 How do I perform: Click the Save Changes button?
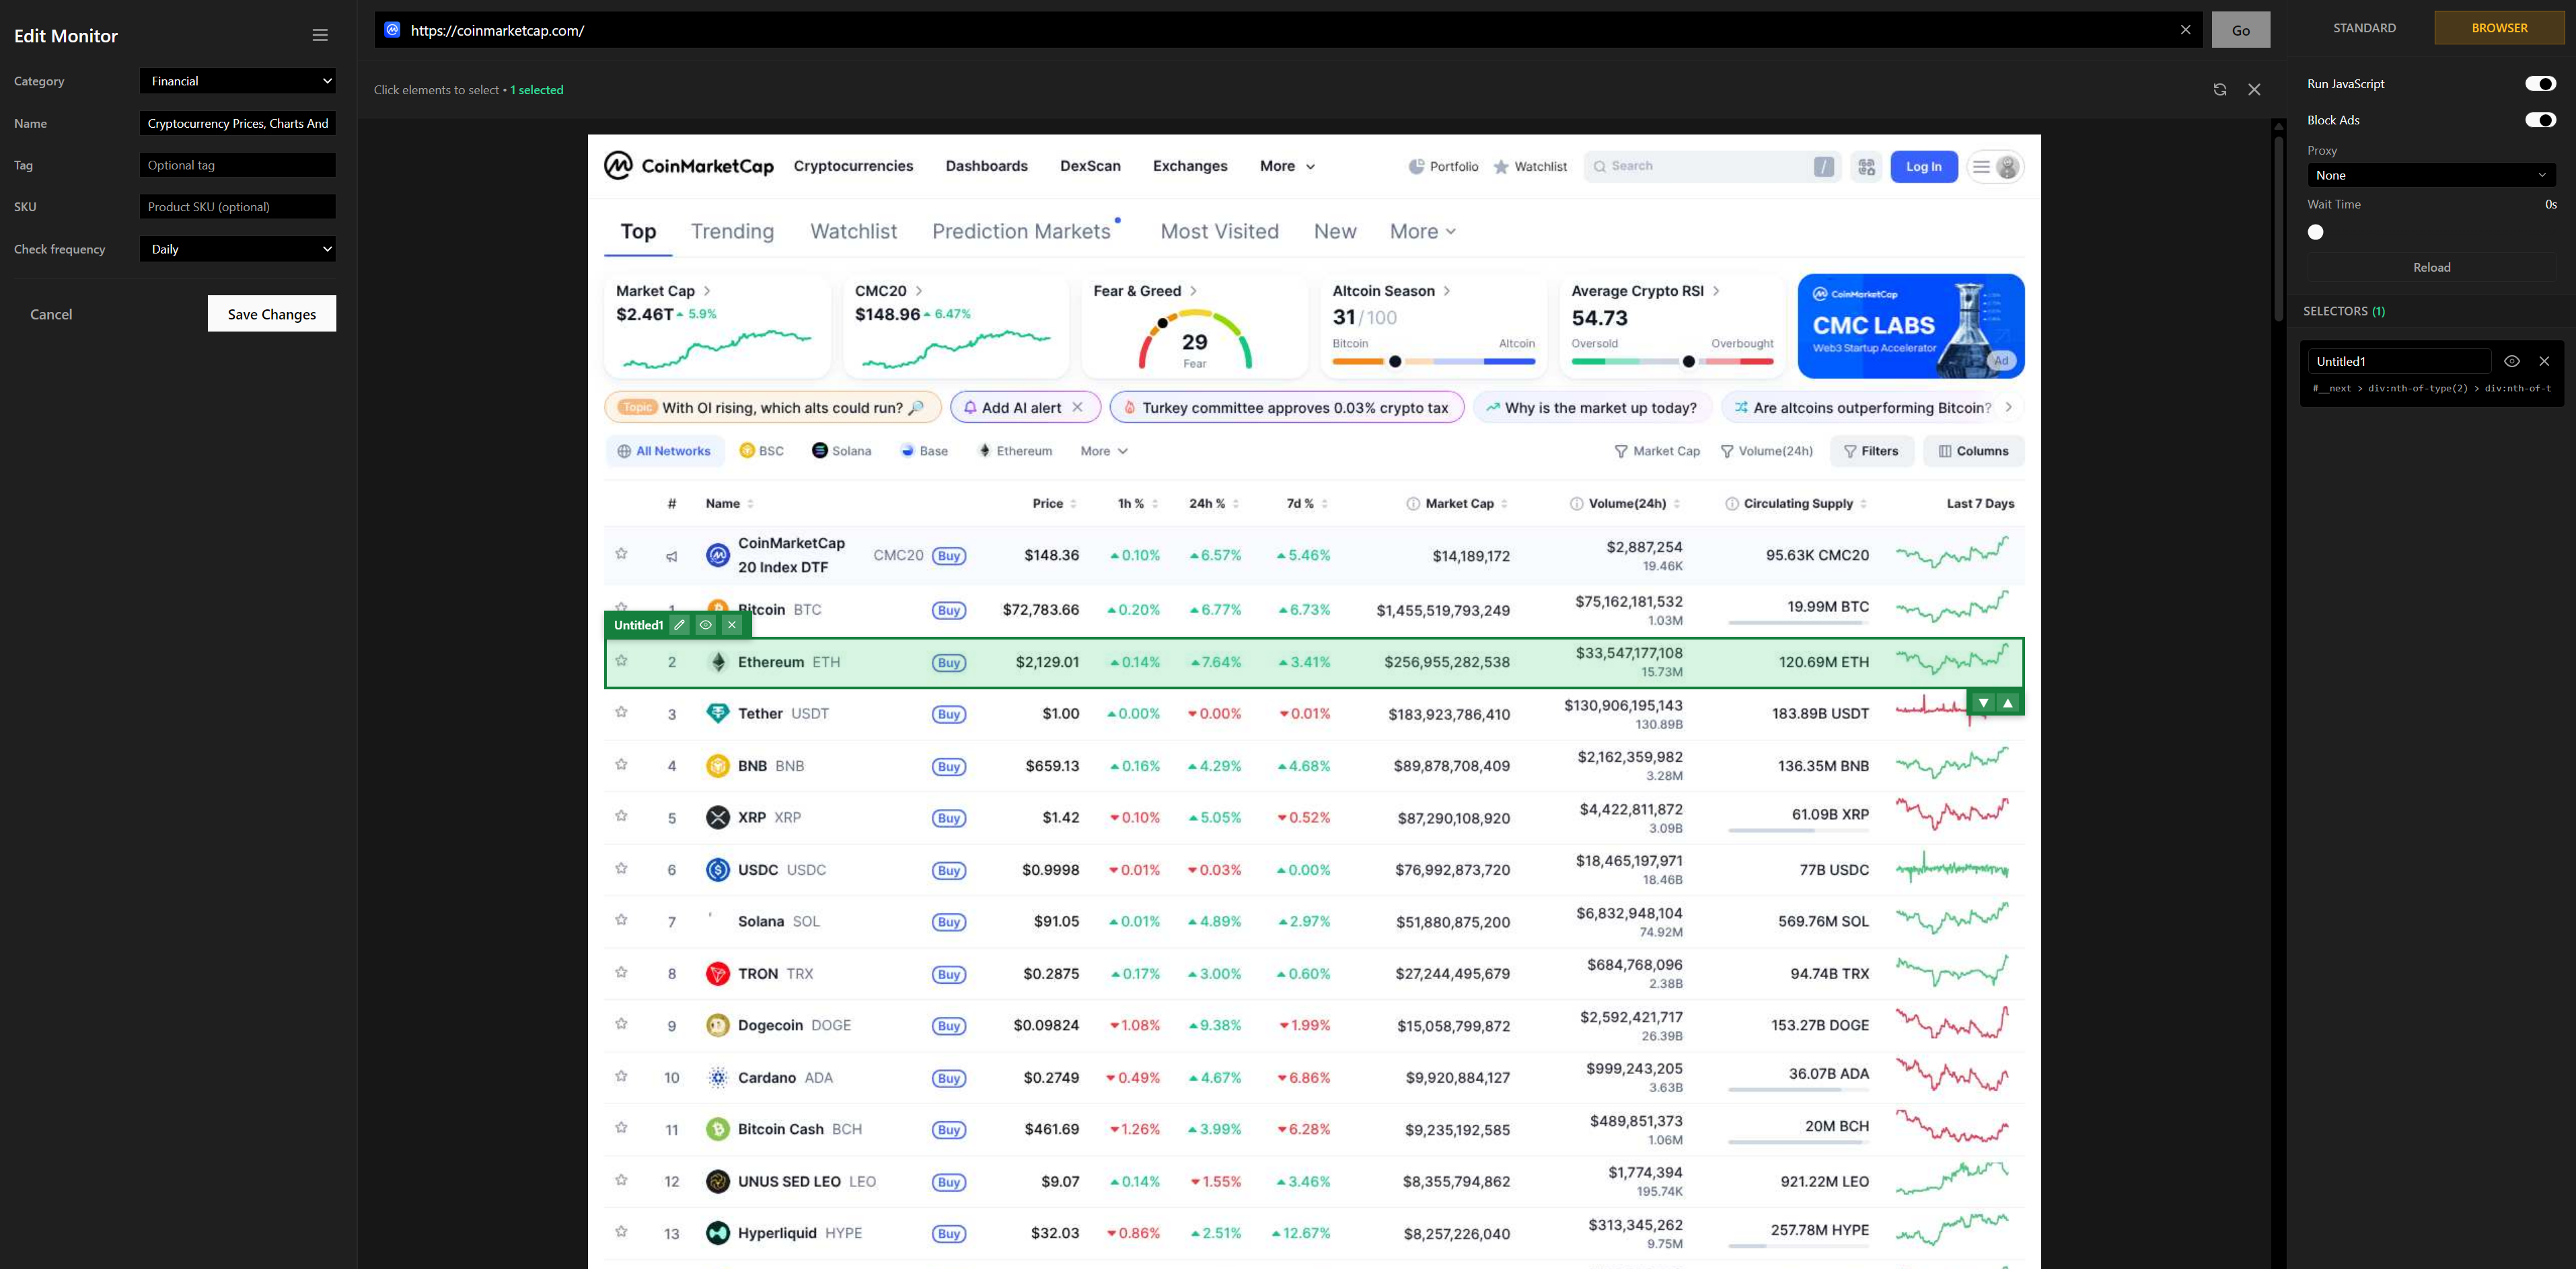click(x=271, y=313)
